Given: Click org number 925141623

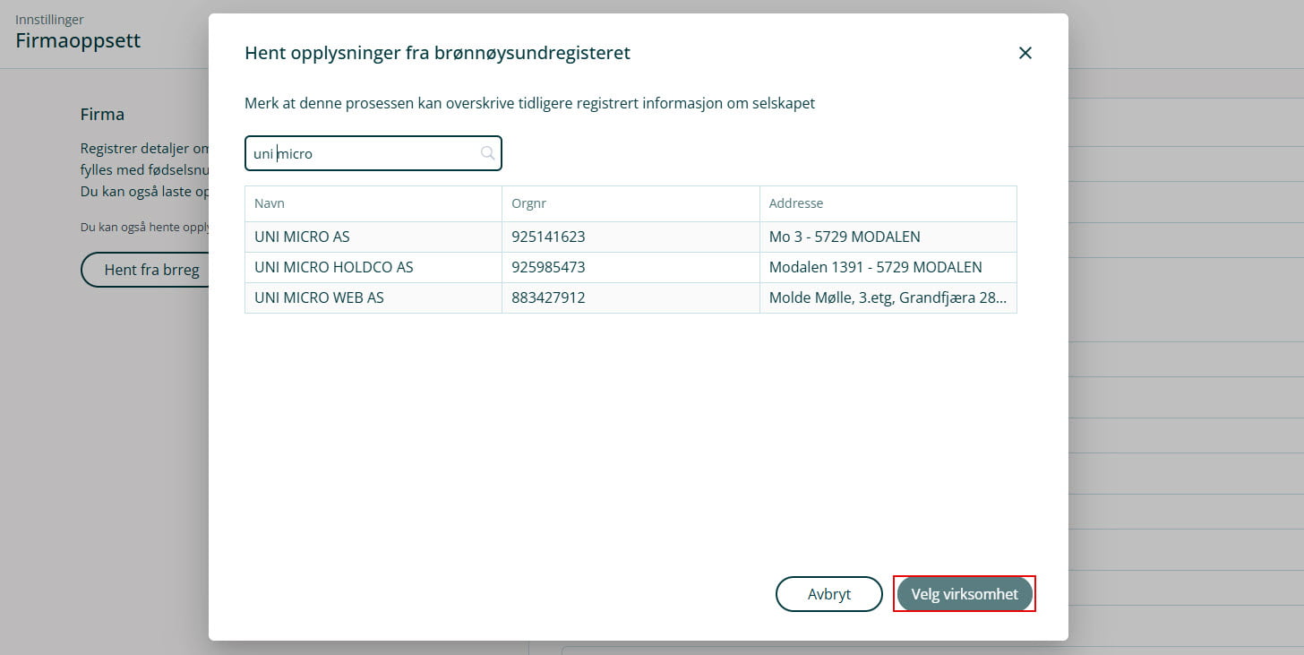Looking at the screenshot, I should point(548,237).
